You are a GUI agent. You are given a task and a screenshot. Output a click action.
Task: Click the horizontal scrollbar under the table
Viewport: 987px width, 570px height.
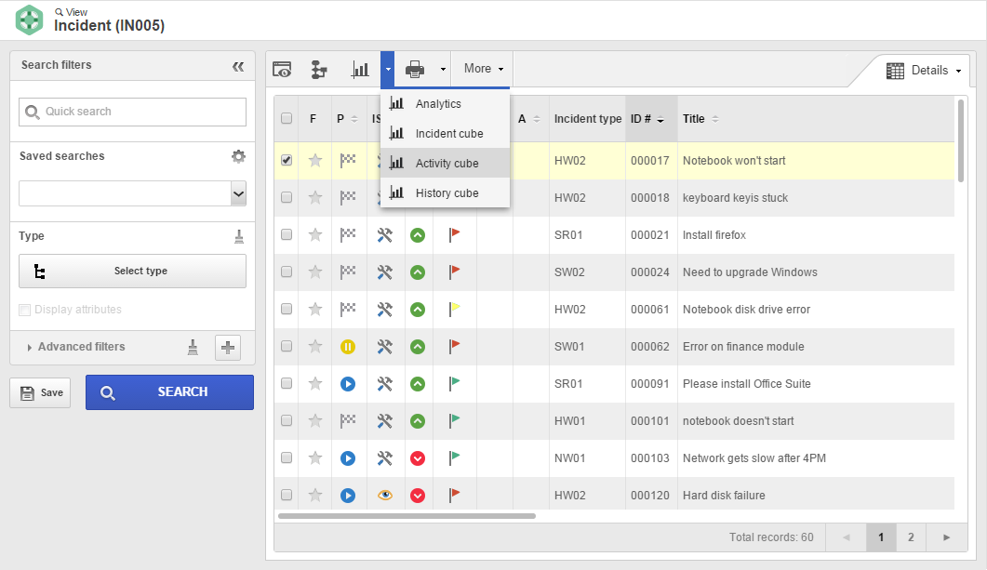[407, 516]
